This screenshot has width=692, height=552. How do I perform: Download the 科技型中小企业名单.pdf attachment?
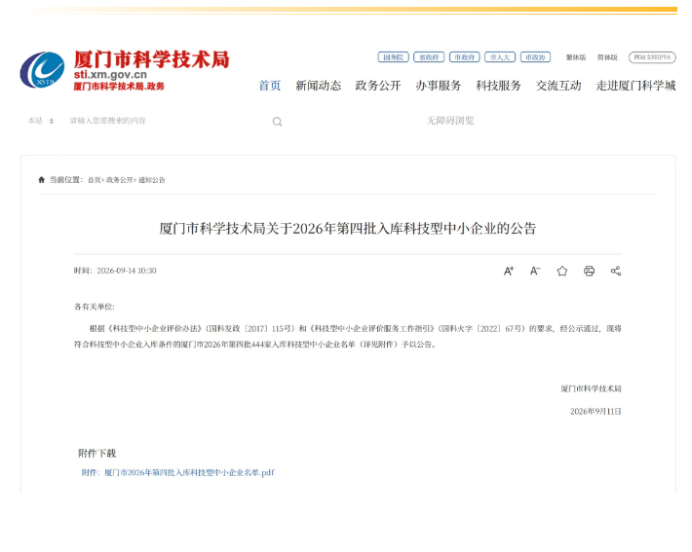(177, 472)
